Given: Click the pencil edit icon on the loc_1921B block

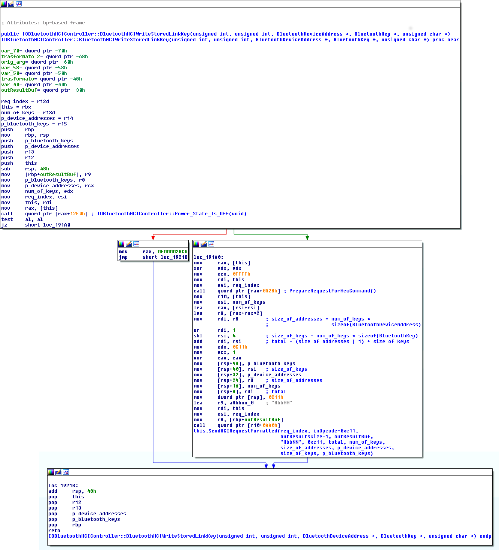Looking at the screenshot, I should point(58,472).
